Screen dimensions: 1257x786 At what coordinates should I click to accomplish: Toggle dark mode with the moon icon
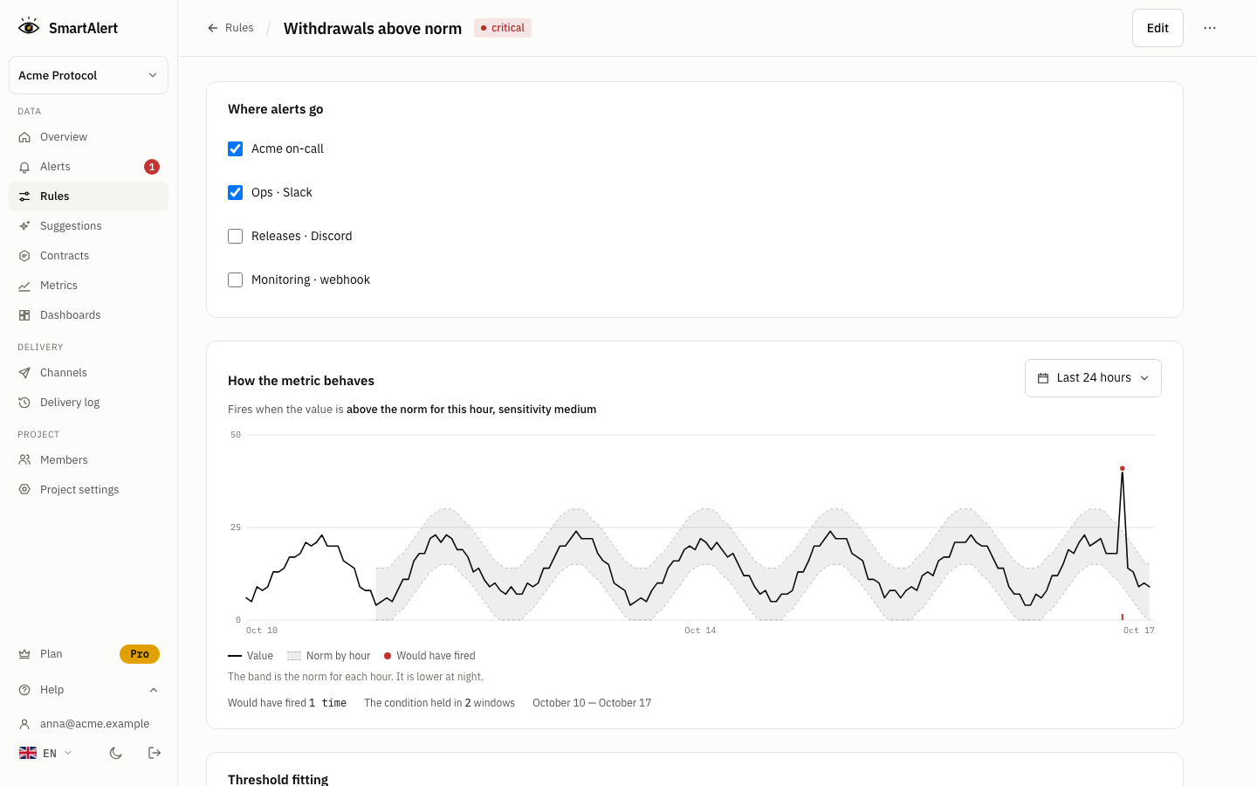[x=116, y=753]
